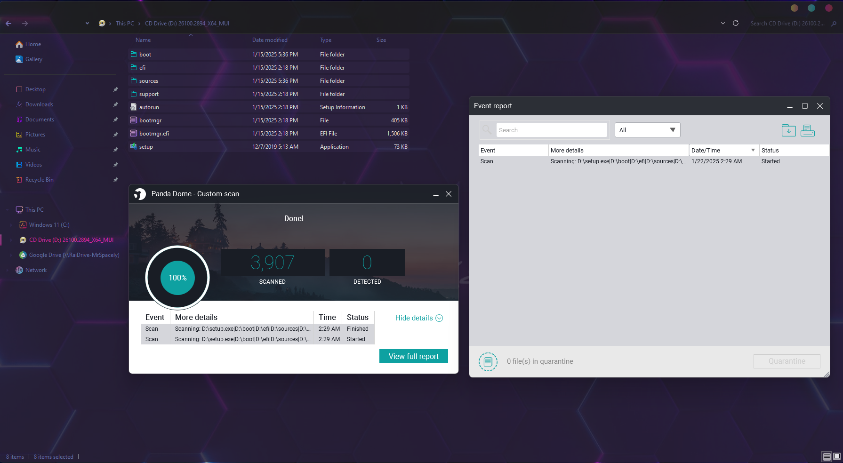Refresh the File Explorer folder view
Screen dimensions: 843x463
[736, 24]
